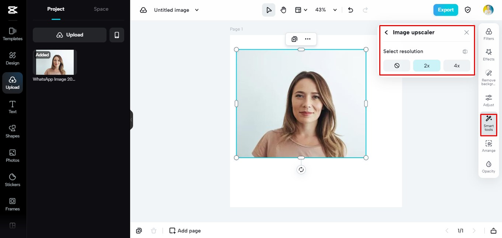Viewport: 502px width, 238px height.
Task: Open the Text sidebar panel
Action: click(x=13, y=107)
